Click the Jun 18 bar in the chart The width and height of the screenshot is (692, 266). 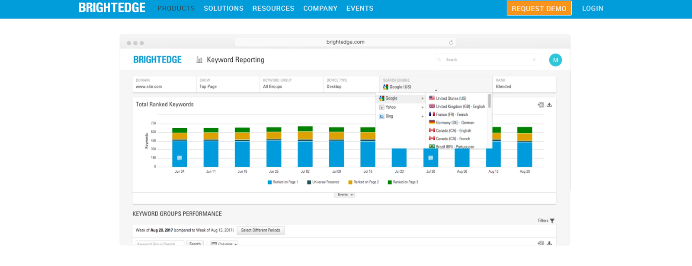tap(242, 147)
